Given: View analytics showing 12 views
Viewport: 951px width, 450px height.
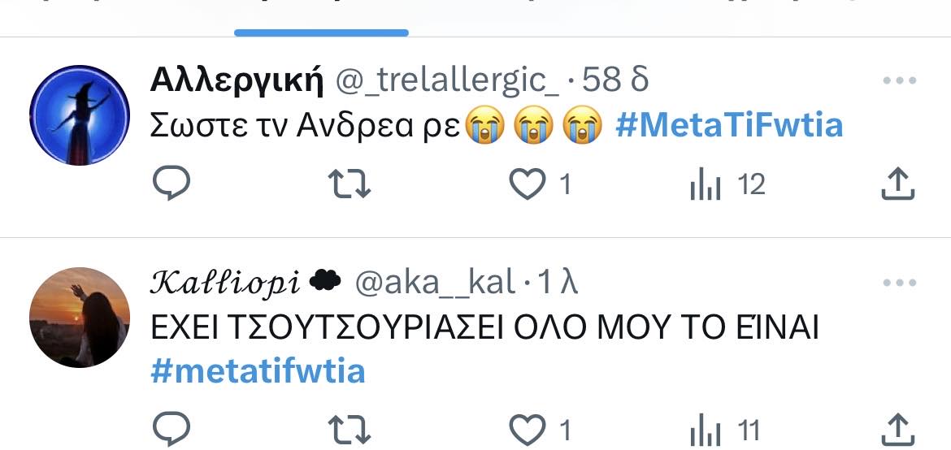Looking at the screenshot, I should point(727,184).
